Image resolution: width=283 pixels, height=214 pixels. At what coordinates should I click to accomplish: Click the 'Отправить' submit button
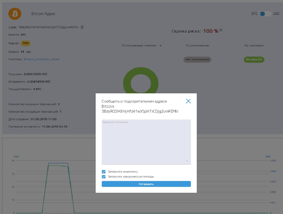(146, 184)
